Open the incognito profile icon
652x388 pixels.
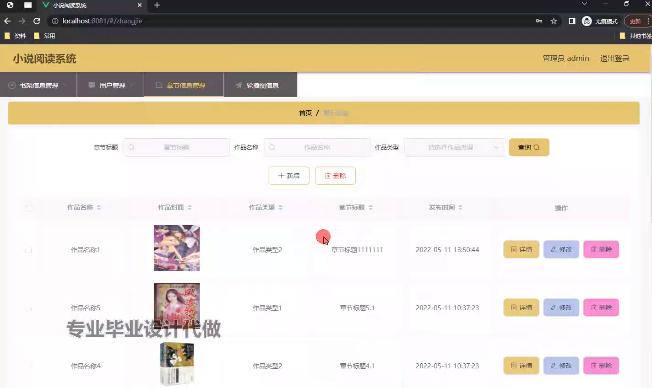[587, 21]
